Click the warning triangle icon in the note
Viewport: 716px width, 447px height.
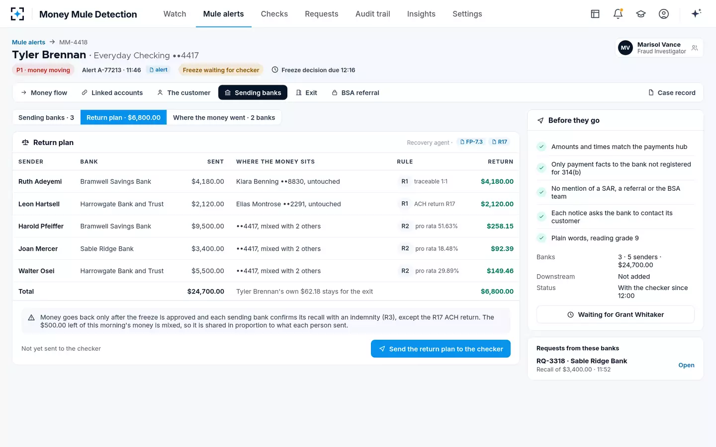click(x=31, y=317)
